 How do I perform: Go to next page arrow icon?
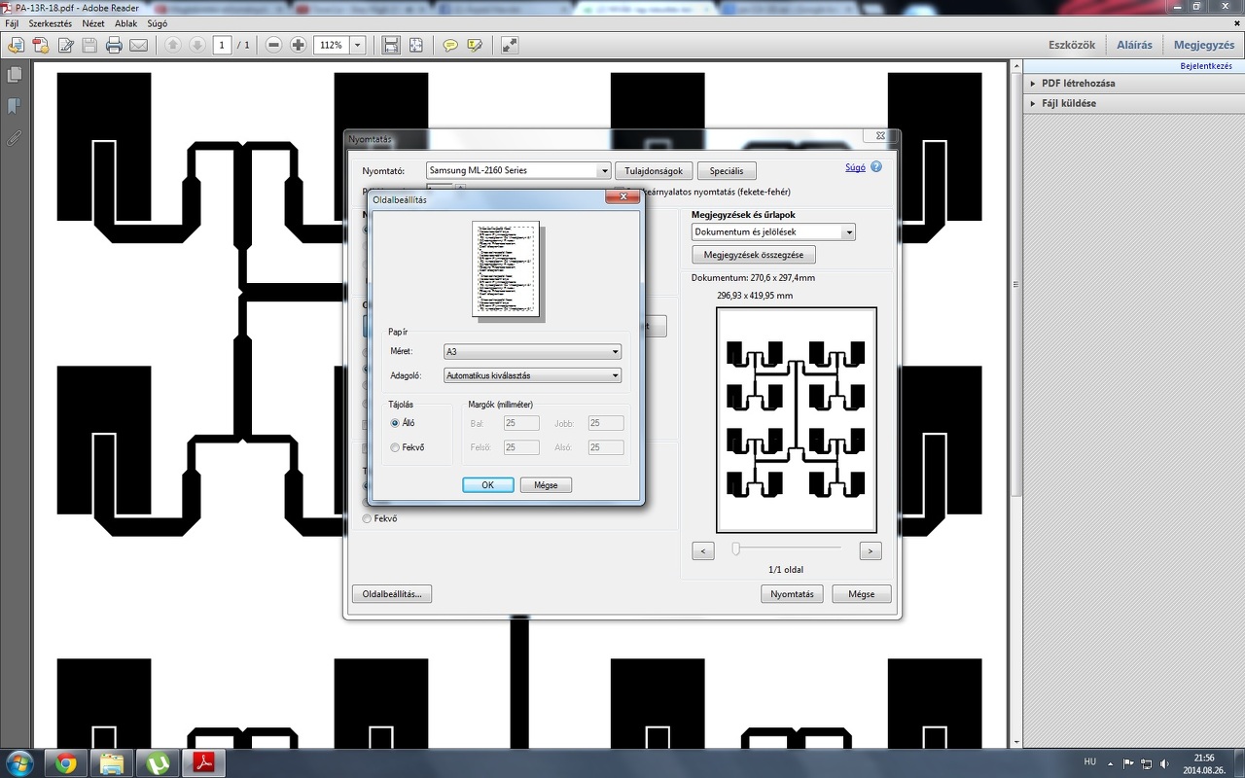click(x=196, y=45)
